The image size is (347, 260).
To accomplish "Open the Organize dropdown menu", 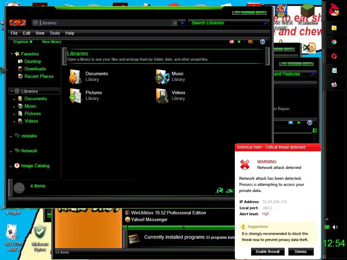I will tap(23, 42).
